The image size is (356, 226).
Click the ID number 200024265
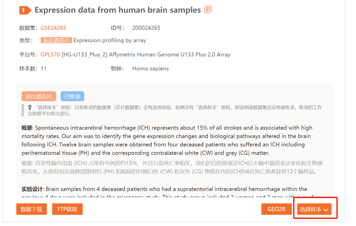(146, 28)
